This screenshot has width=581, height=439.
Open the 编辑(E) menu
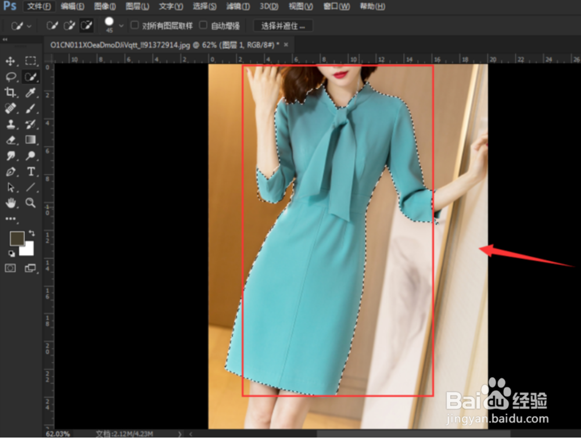(x=72, y=6)
